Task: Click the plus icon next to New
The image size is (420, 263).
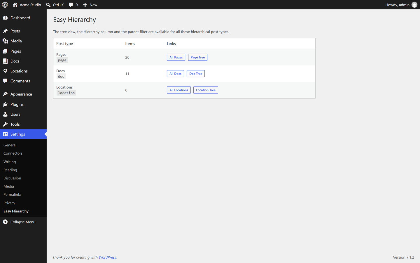Action: [85, 5]
